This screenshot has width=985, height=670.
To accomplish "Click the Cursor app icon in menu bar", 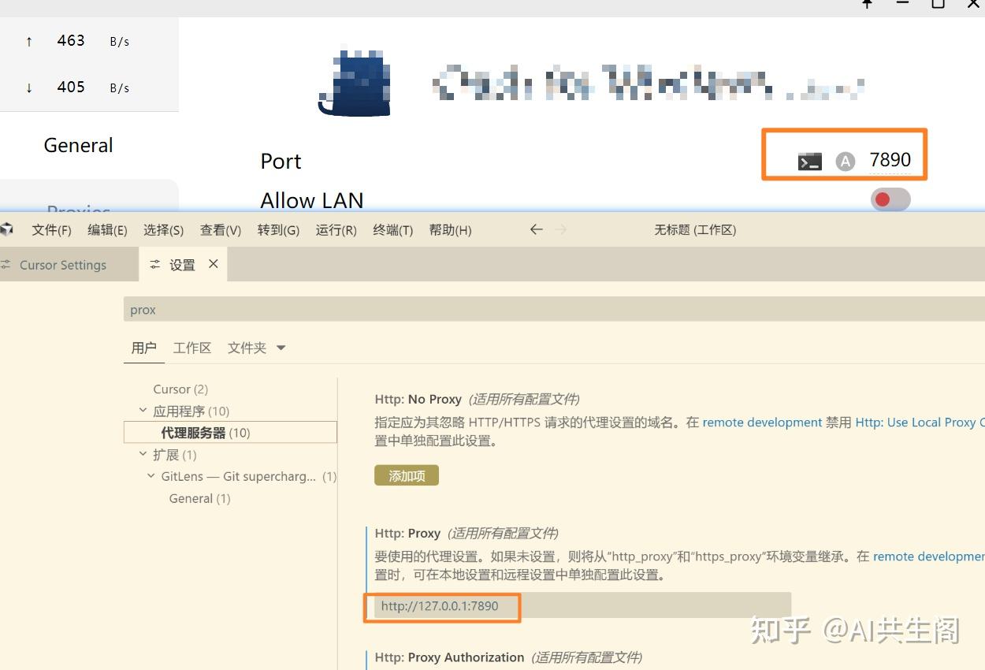I will (x=7, y=229).
